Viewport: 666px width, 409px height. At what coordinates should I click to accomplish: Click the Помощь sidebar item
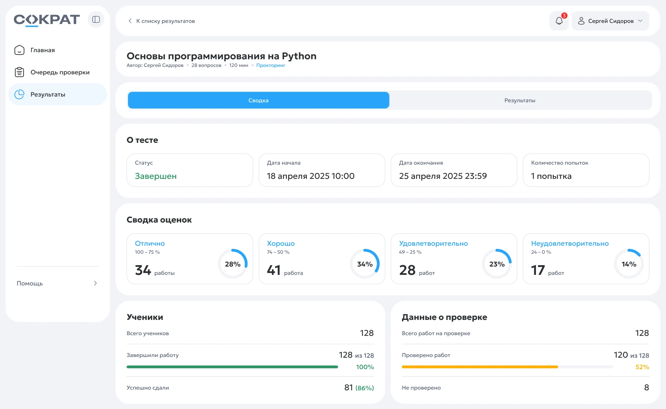tap(58, 283)
